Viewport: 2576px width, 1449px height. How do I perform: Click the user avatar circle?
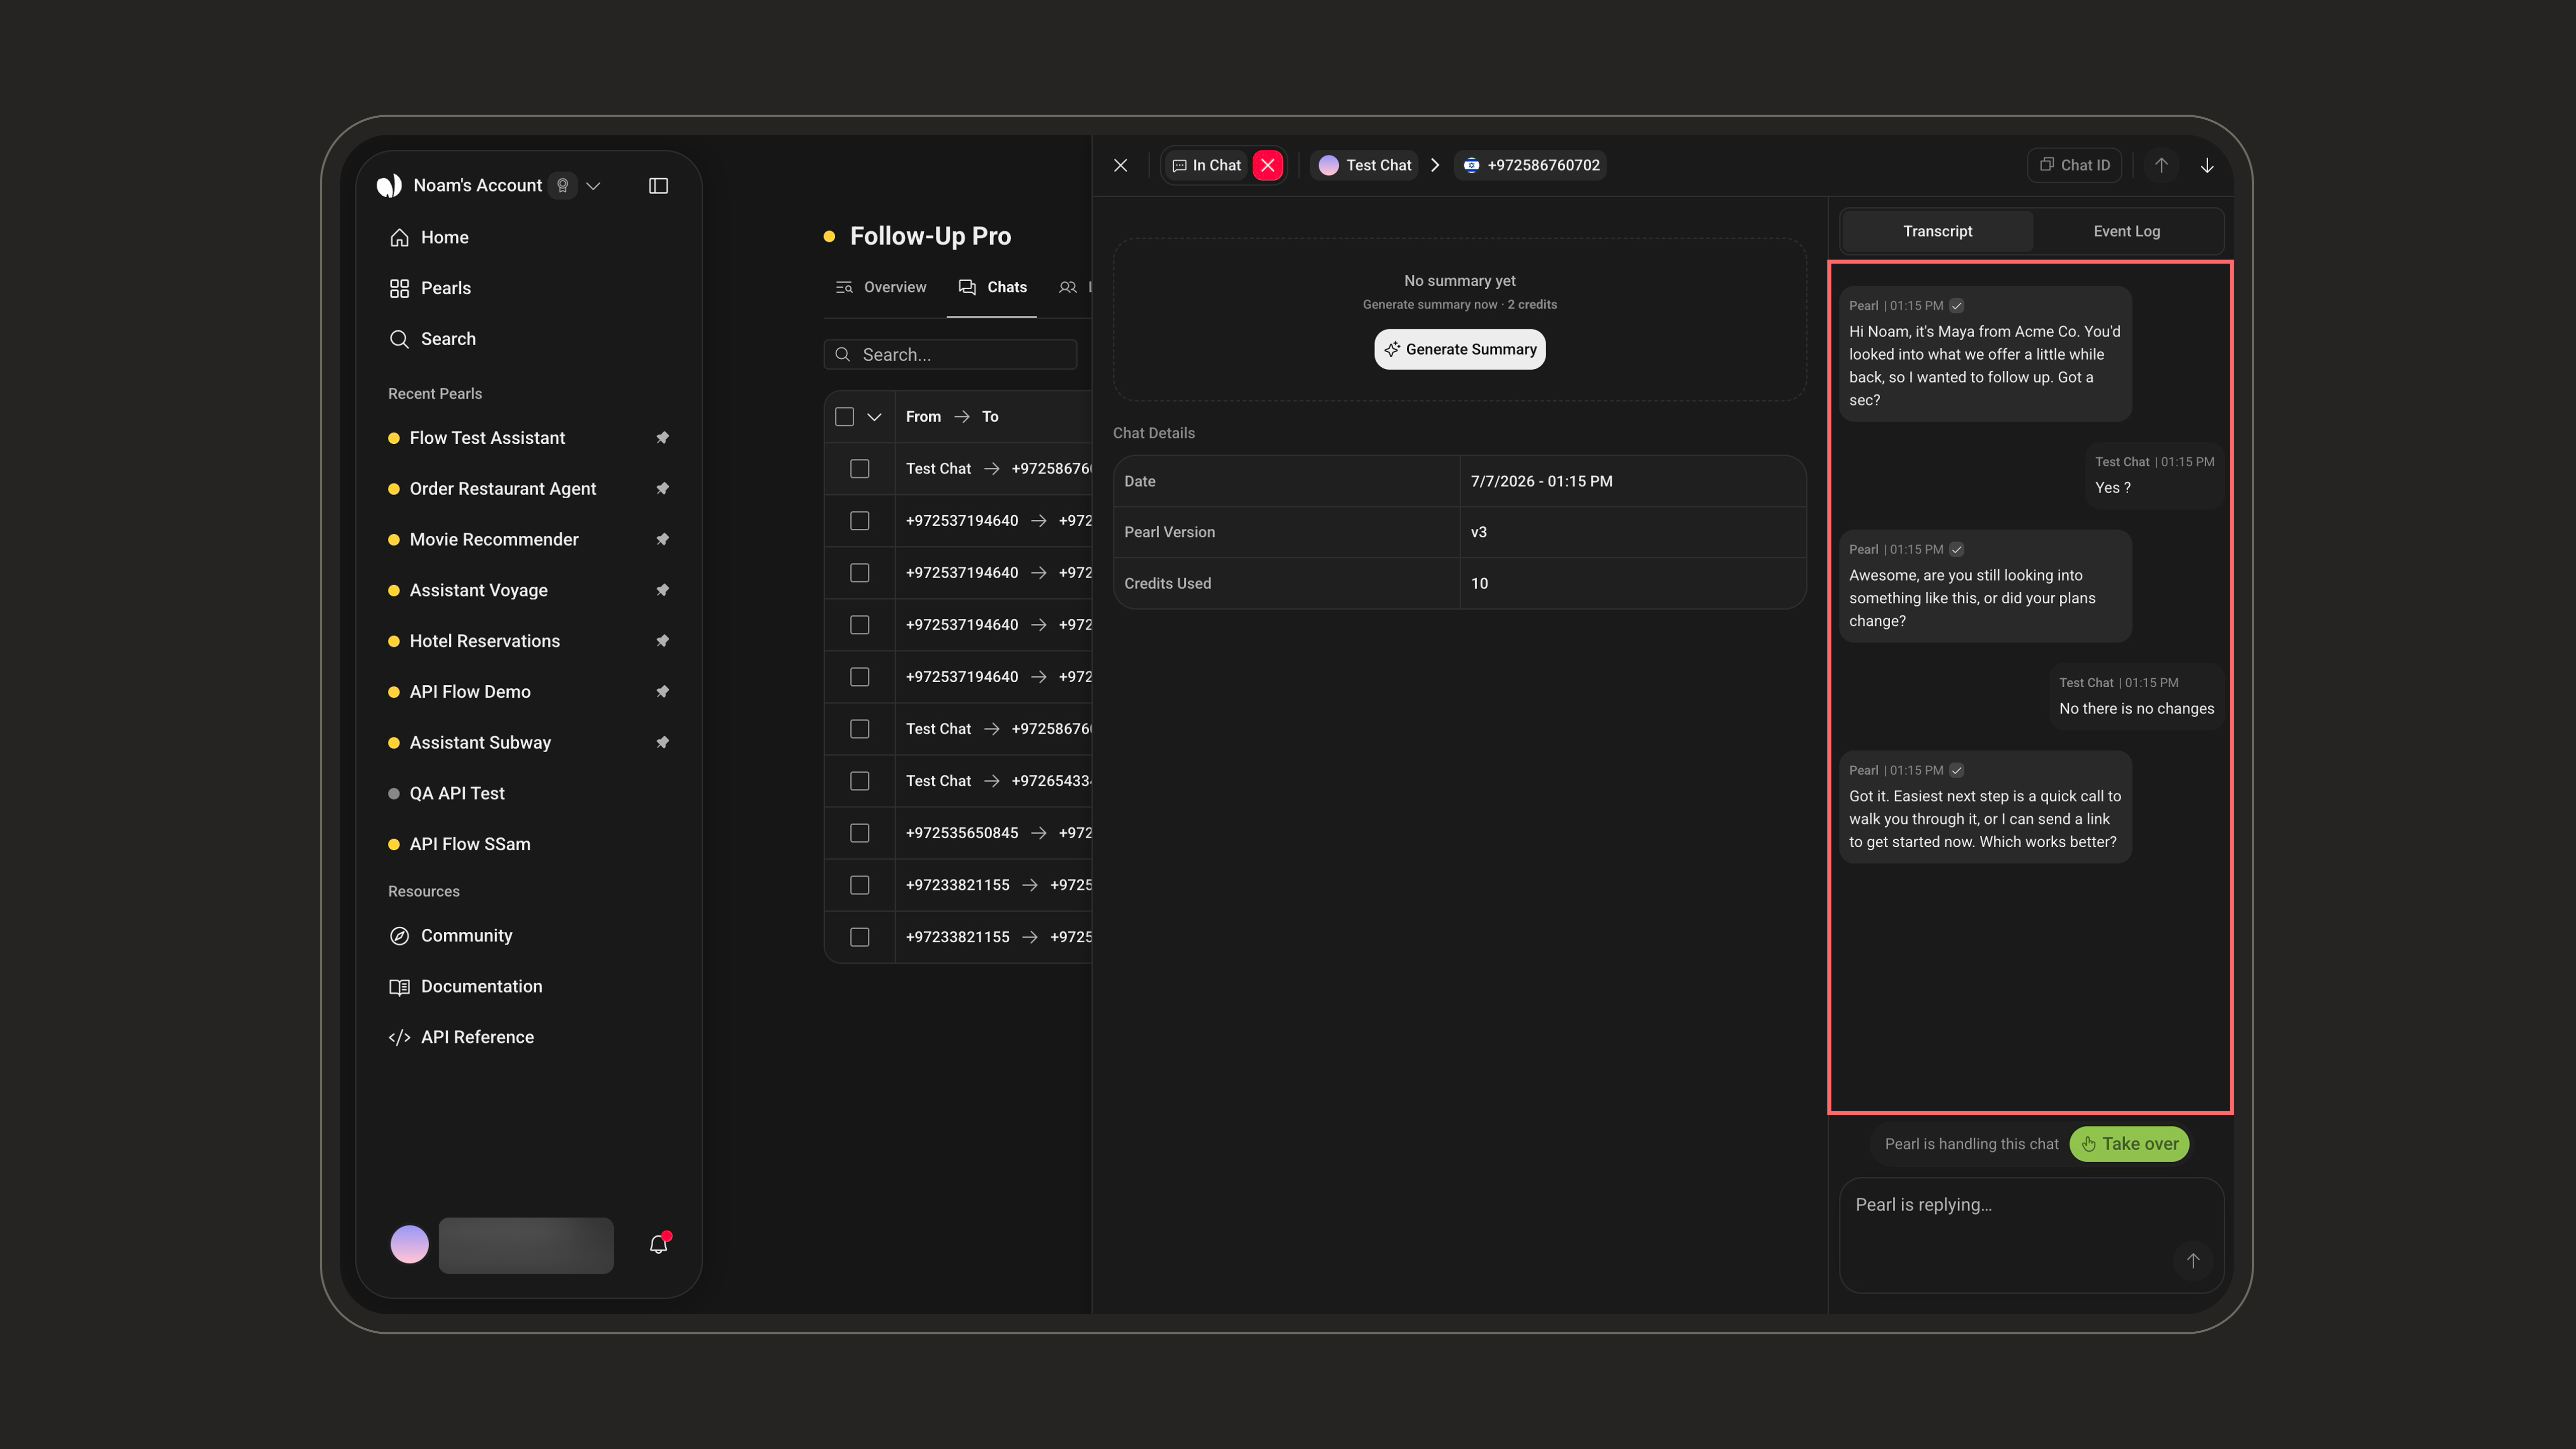[409, 1245]
